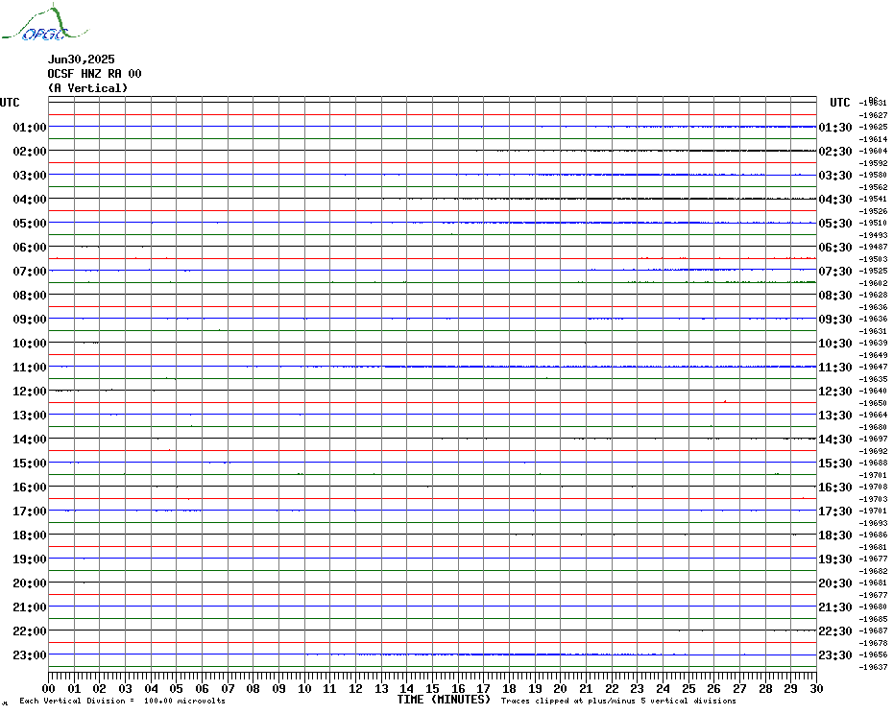
Task: Click the small red spike near 12:30 trace
Action: point(725,401)
